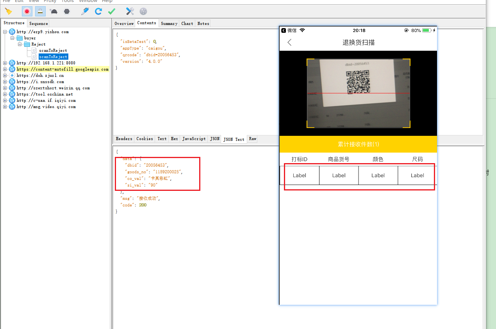Tap the Label cell under 商品货号
The height and width of the screenshot is (329, 496).
[x=339, y=176]
